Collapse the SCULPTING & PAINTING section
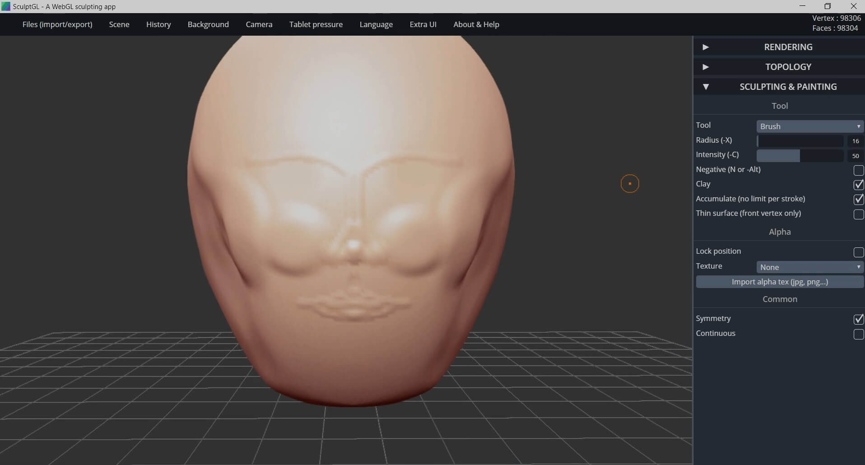The width and height of the screenshot is (865, 465). pos(779,87)
